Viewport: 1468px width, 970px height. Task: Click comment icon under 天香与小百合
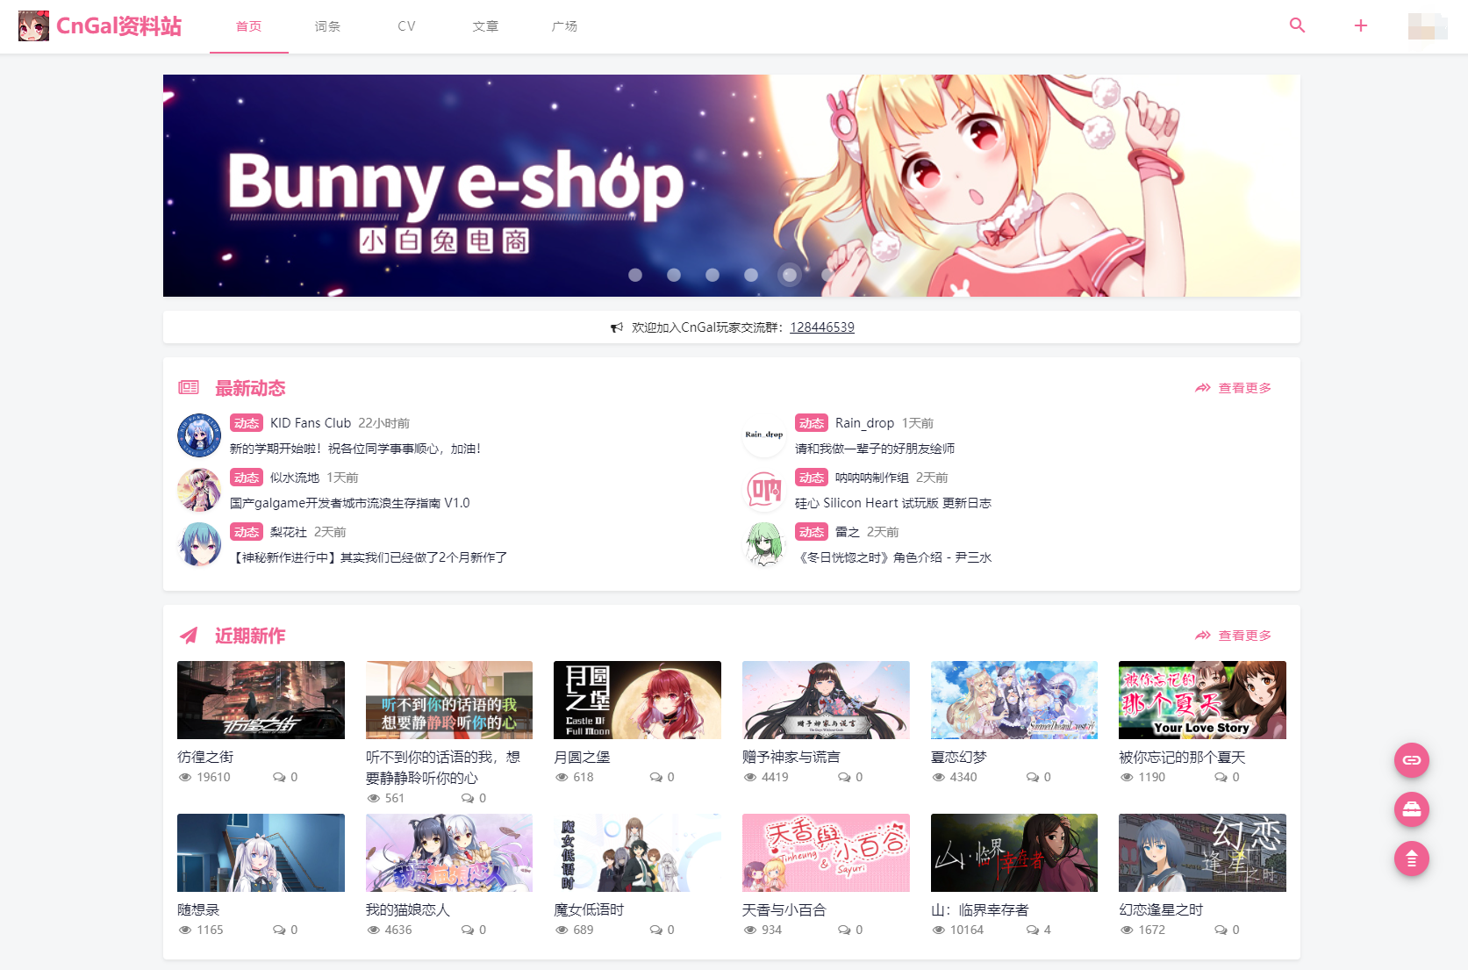[844, 930]
